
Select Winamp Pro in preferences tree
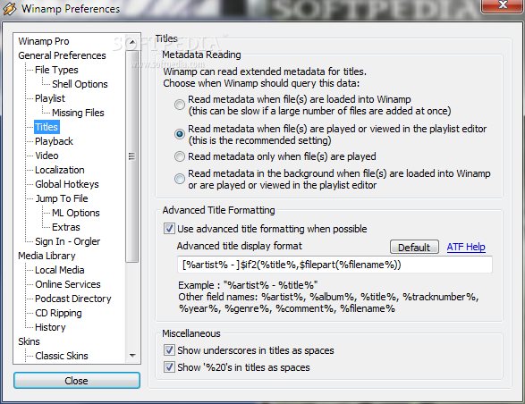coord(44,41)
